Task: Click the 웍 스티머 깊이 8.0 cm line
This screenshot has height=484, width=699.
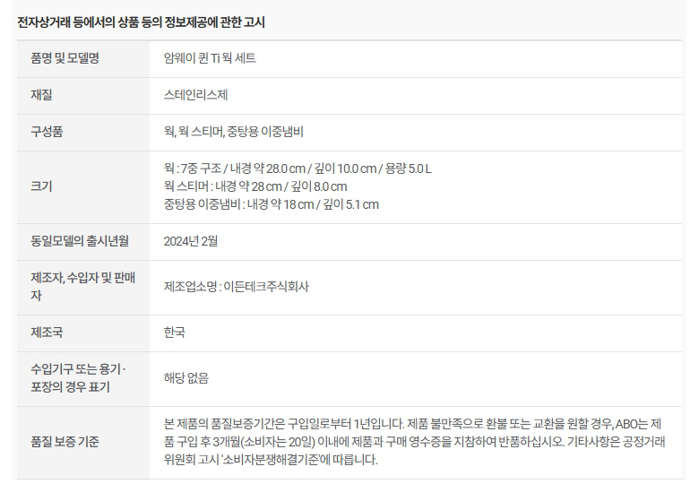Action: 255,186
